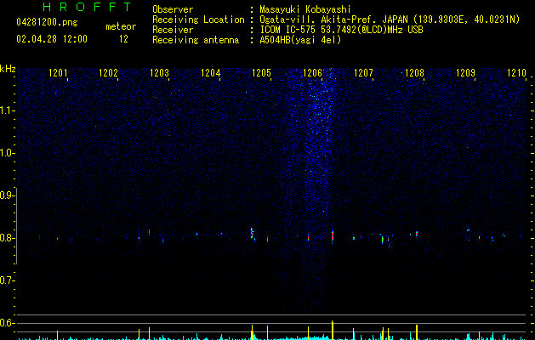Click the Receiving antenna label

click(x=196, y=40)
